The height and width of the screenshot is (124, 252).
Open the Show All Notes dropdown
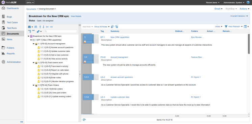click(102, 27)
